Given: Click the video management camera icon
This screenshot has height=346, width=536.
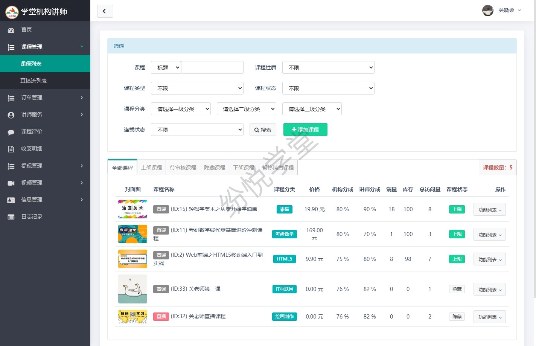Looking at the screenshot, I should click(11, 183).
